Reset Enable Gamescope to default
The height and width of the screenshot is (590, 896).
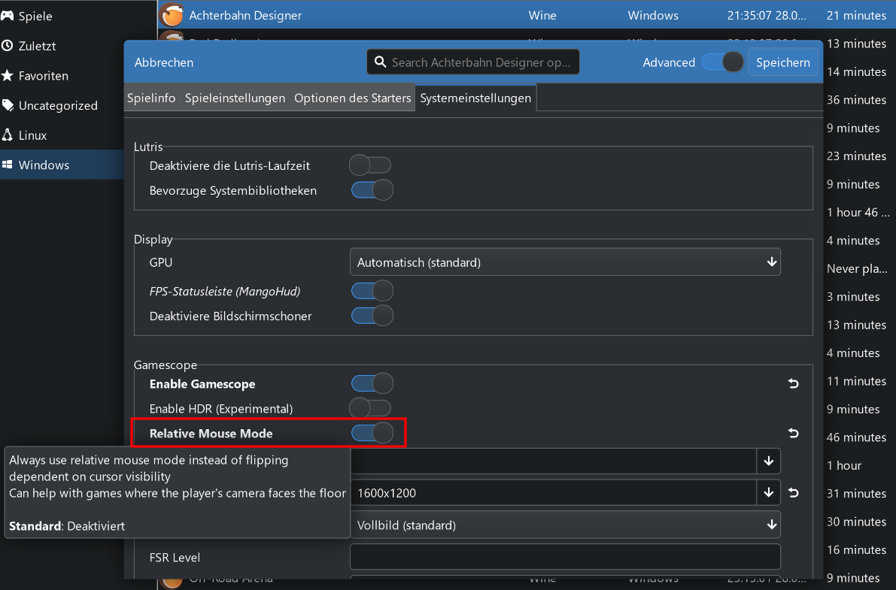pos(793,383)
